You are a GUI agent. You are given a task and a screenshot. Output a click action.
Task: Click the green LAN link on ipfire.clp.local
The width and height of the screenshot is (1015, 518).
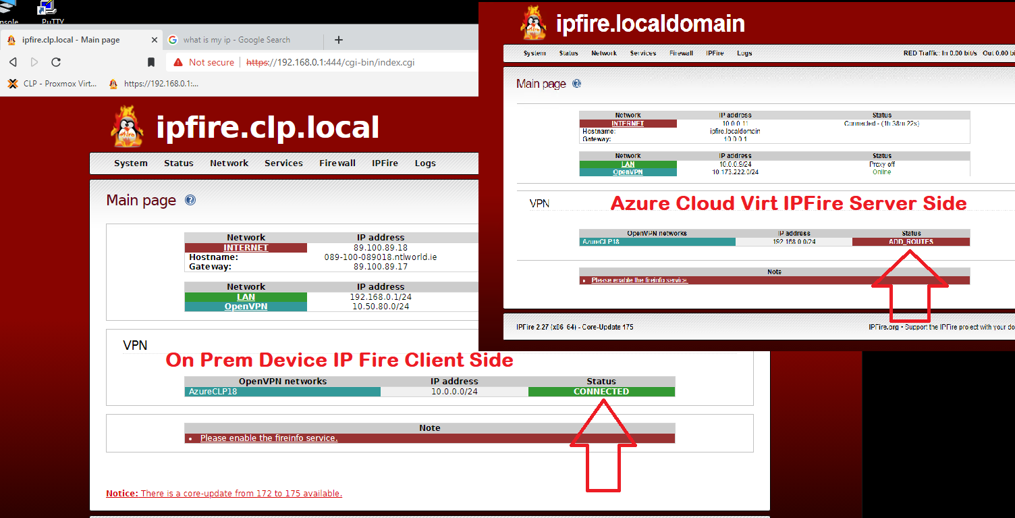pyautogui.click(x=246, y=297)
